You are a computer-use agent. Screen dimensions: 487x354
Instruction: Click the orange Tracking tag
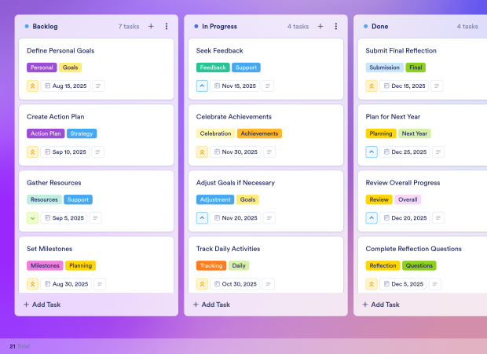pyautogui.click(x=211, y=265)
